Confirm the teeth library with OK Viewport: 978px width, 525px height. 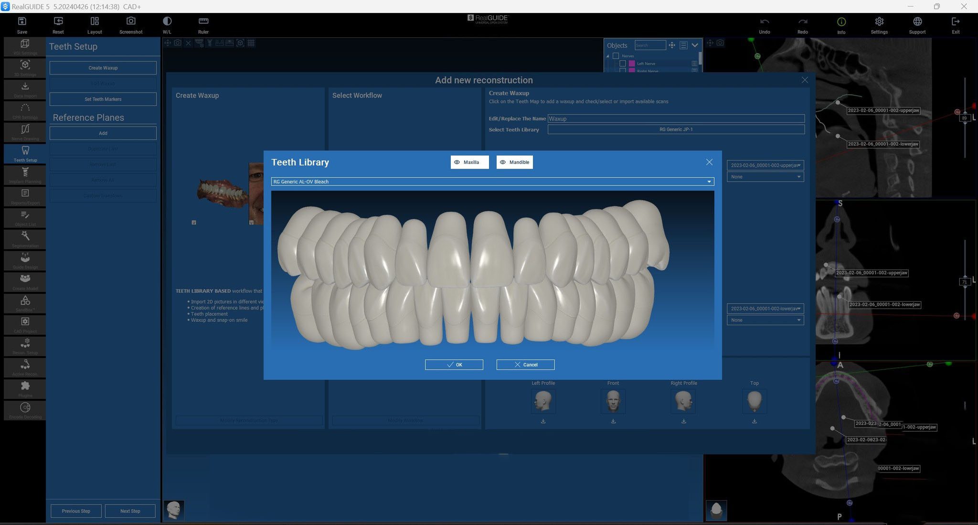(454, 364)
